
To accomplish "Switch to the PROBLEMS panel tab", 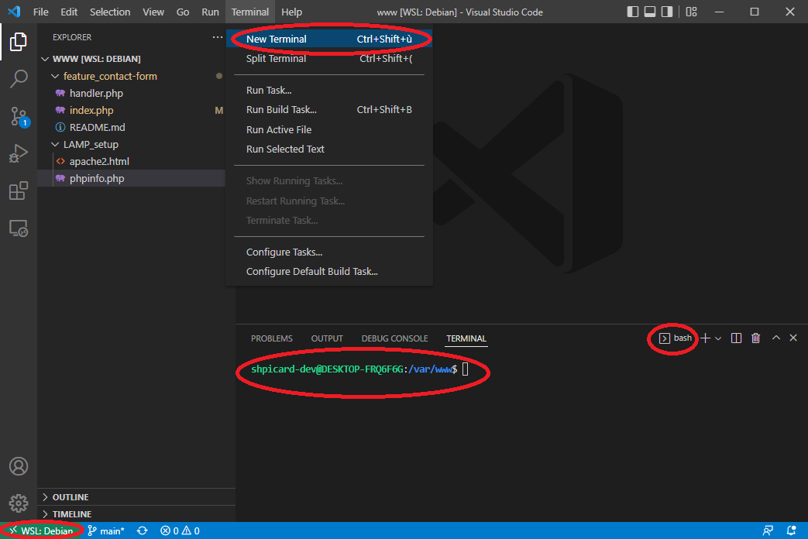I will (272, 338).
